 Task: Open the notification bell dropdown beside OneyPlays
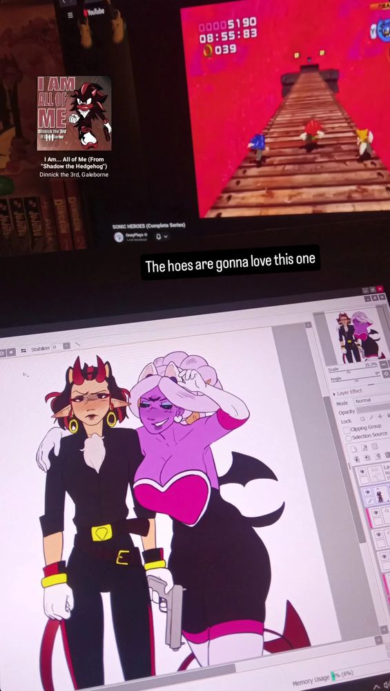[161, 236]
